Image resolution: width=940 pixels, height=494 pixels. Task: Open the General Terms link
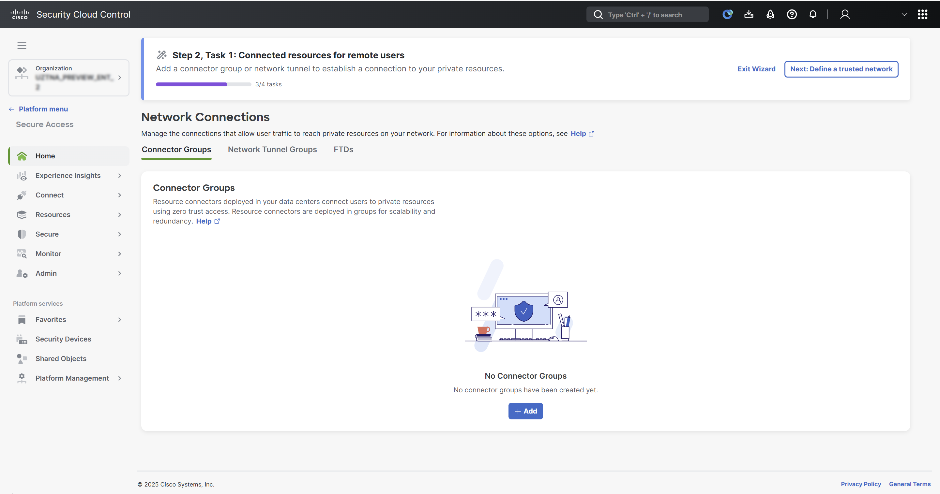point(910,484)
